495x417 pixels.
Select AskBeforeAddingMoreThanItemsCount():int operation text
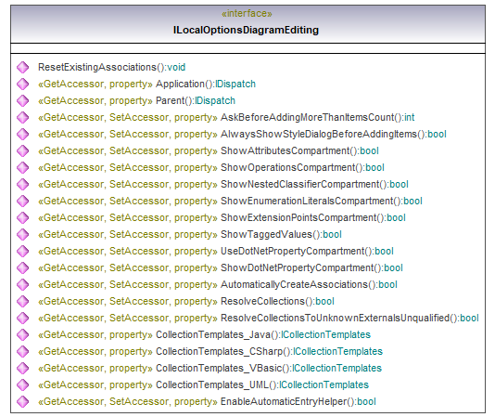point(318,117)
